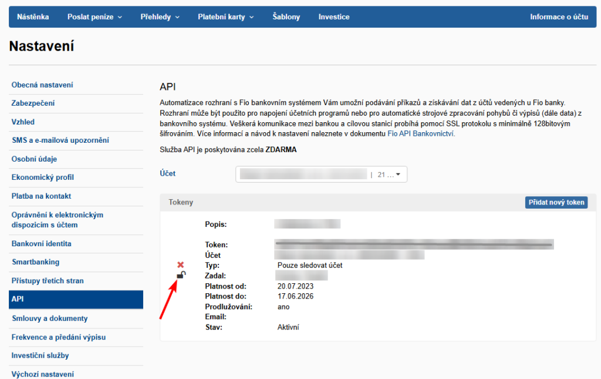Expand the Přehledy menu

[160, 17]
